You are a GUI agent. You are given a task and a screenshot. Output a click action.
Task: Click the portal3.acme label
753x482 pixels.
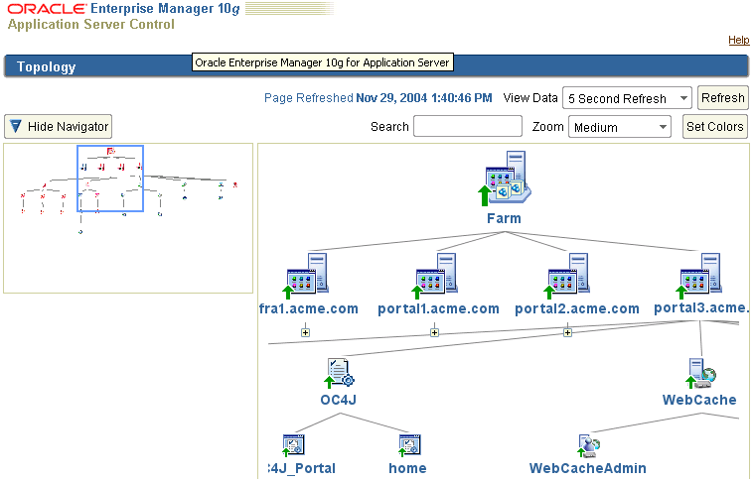pos(701,307)
